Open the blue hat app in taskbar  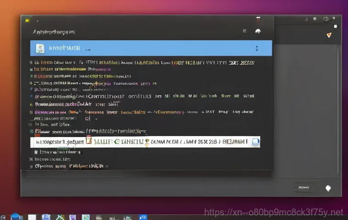16,217
